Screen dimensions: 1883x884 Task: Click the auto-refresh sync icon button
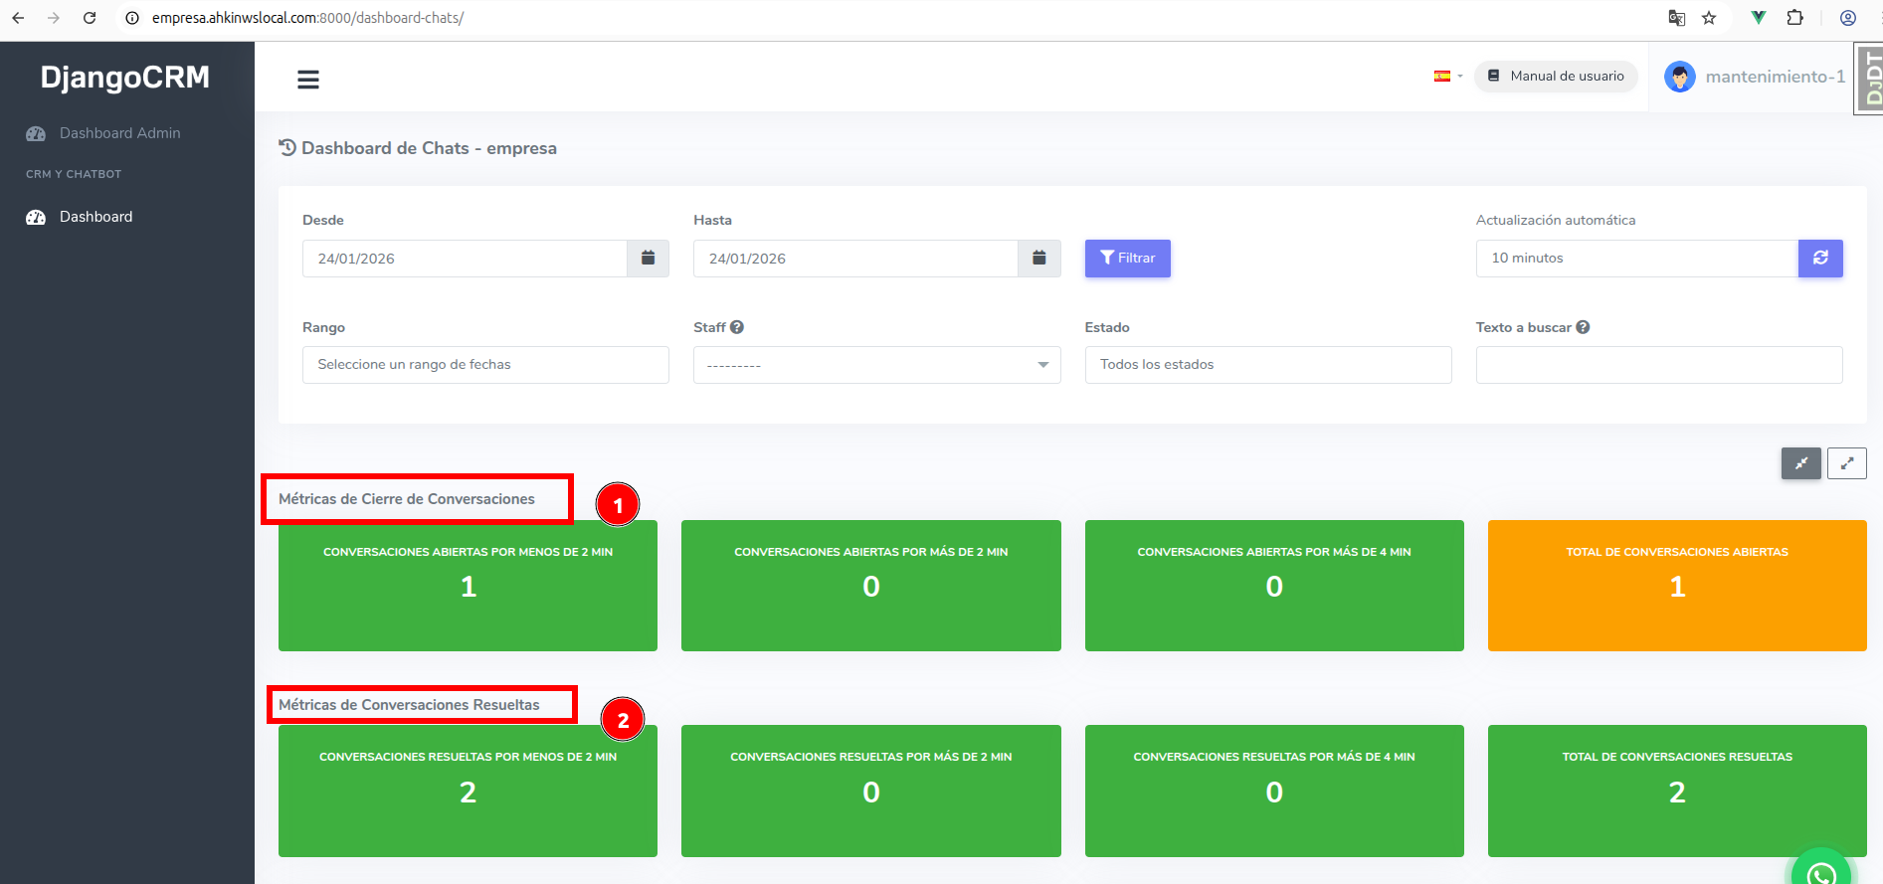point(1819,259)
